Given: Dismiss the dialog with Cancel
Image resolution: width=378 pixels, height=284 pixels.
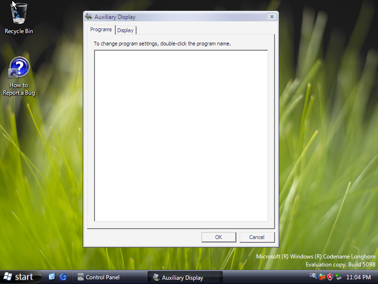Looking at the screenshot, I should coord(257,237).
